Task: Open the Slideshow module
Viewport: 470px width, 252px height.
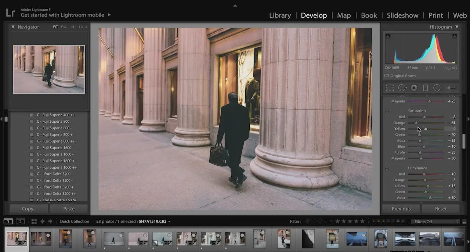Action: point(402,15)
